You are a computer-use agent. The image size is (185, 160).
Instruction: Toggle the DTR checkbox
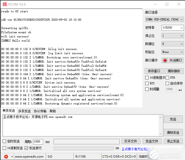click(x=167, y=78)
